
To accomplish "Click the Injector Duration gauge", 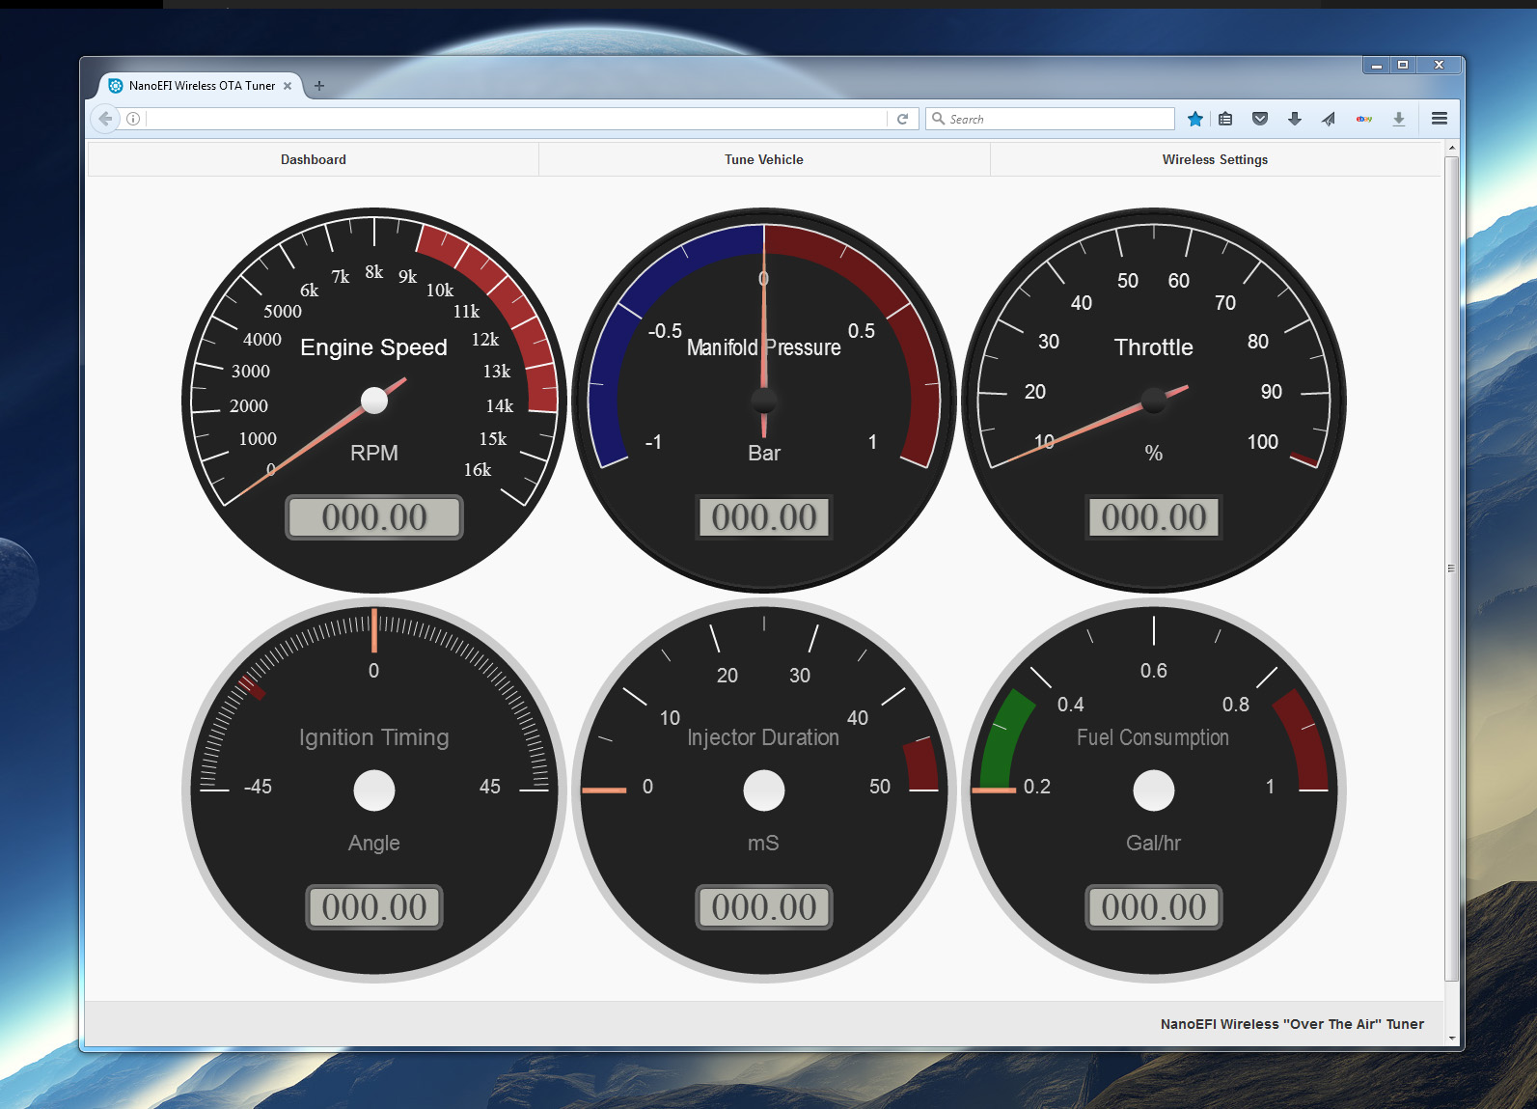I will [x=764, y=790].
